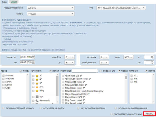
Task: Click the 4* star category icon
Action: click(x=37, y=80)
